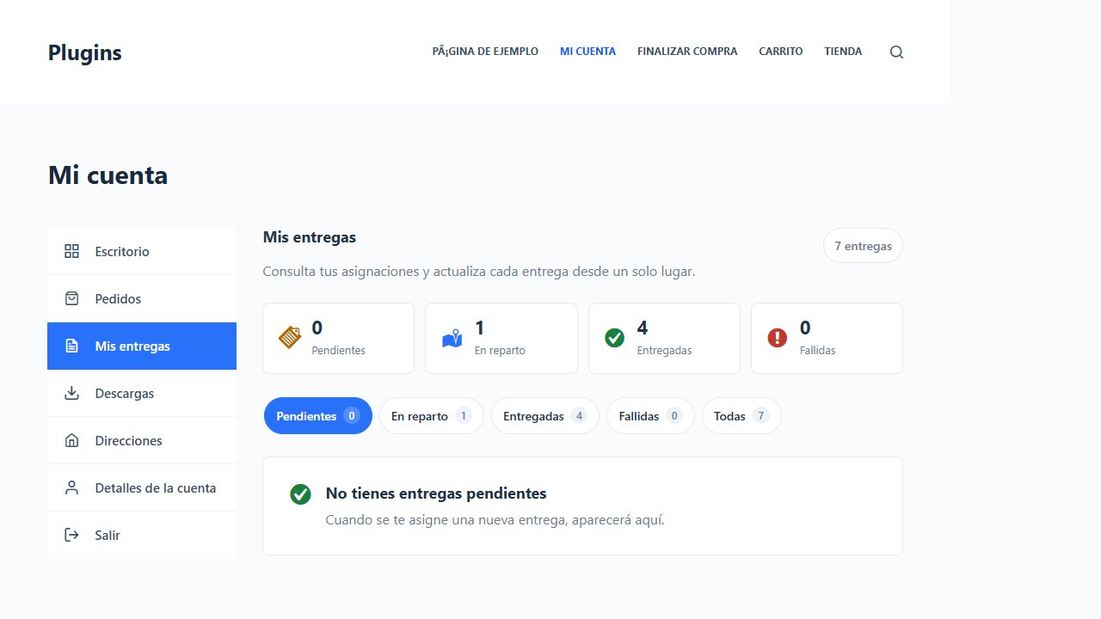The width and height of the screenshot is (1101, 619).
Task: Click the Fallidas summary card label
Action: click(817, 350)
